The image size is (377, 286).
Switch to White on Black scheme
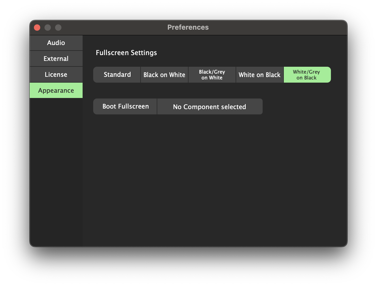click(259, 75)
